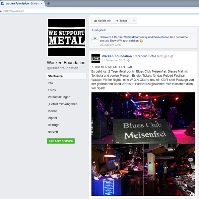Click the clapping hands emoji in comment
This screenshot has height=199, width=199.
click(141, 41)
